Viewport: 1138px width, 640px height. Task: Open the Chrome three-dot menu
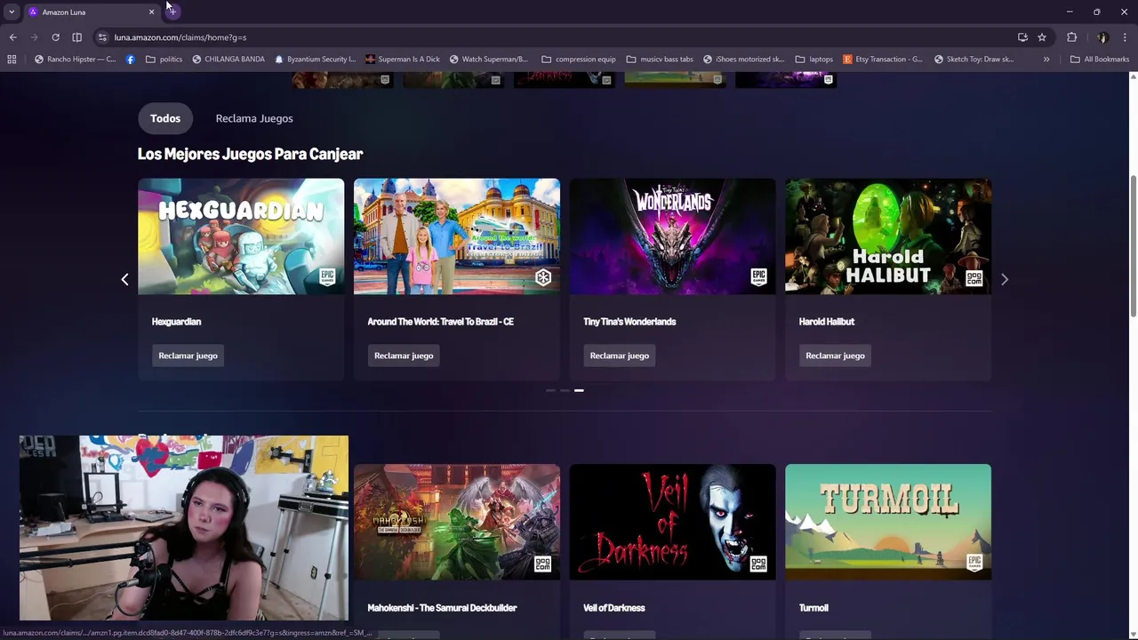pos(1125,37)
